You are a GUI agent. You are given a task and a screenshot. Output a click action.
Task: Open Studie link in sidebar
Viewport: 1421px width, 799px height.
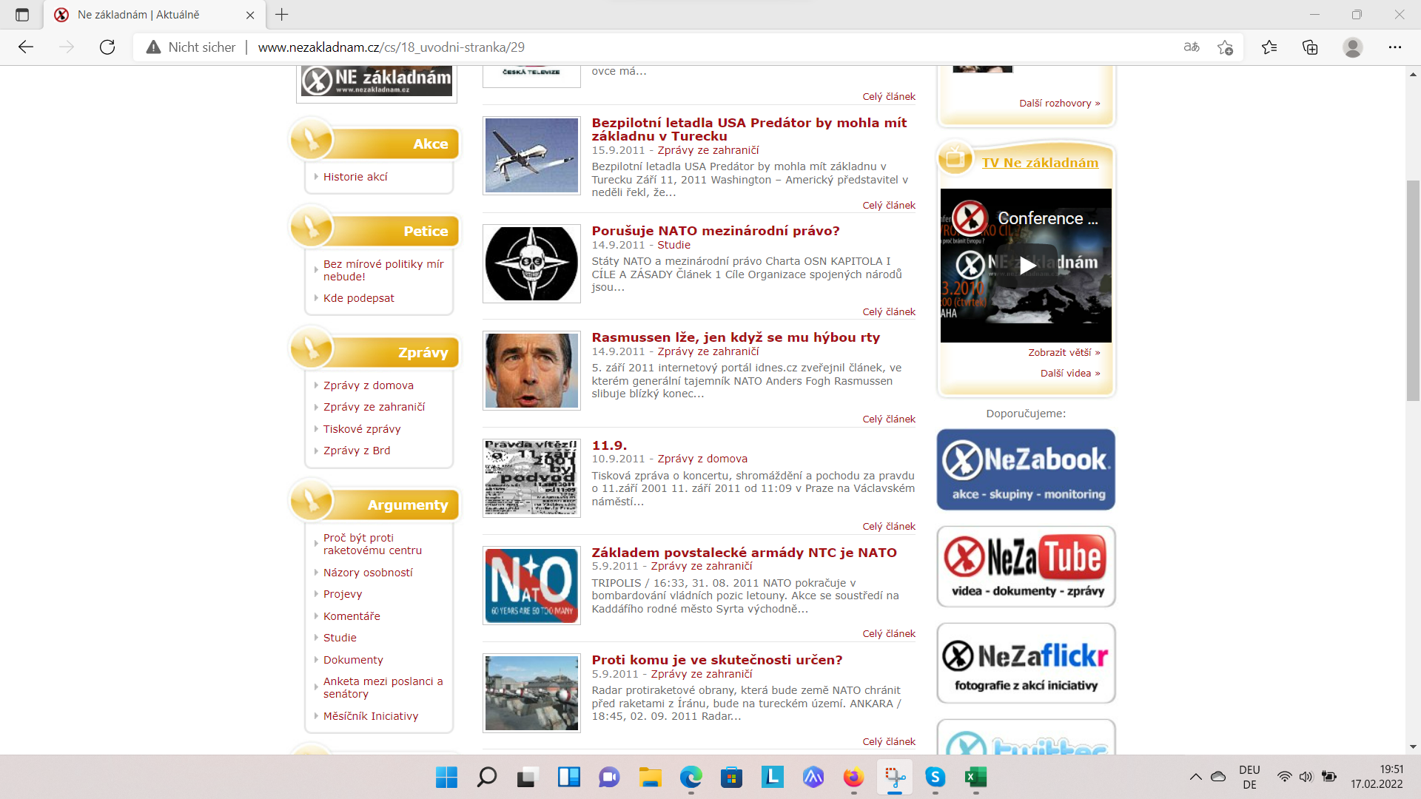click(340, 638)
